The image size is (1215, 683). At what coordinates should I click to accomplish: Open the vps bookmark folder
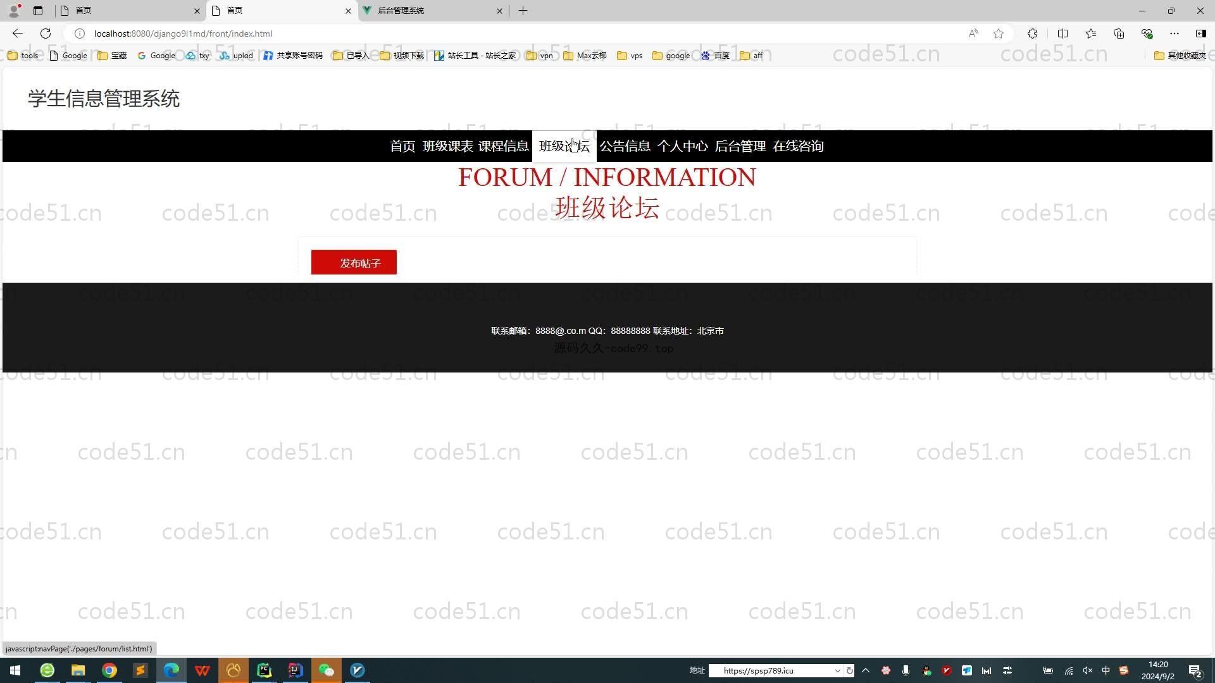630,56
